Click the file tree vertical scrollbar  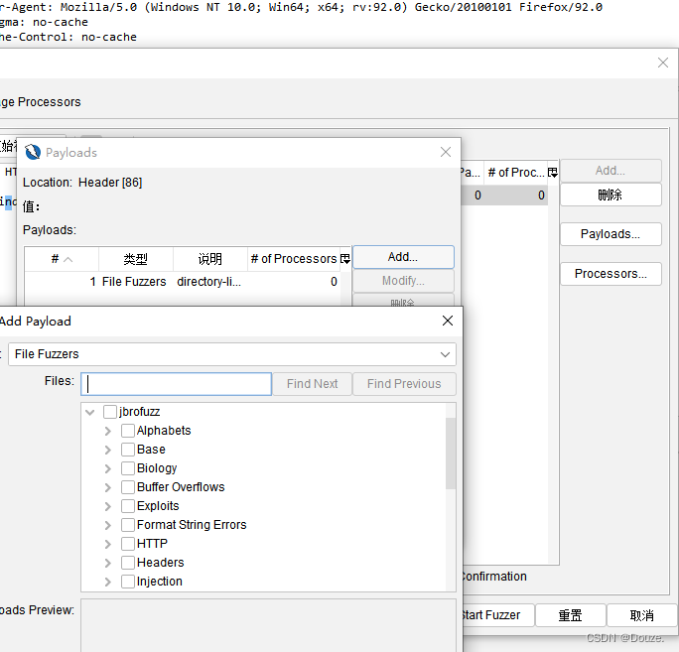451,453
